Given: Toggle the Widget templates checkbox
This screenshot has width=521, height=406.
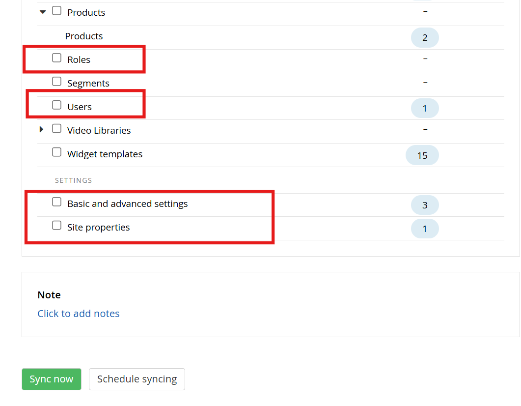Looking at the screenshot, I should coord(57,153).
